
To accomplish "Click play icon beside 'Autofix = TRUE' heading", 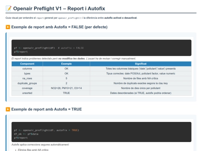I will [x=8, y=109].
